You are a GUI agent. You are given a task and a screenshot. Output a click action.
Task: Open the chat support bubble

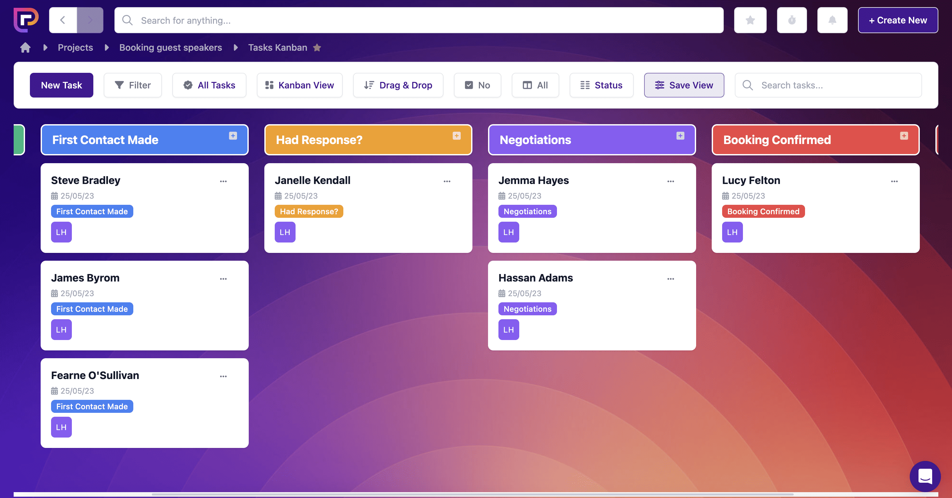(925, 476)
